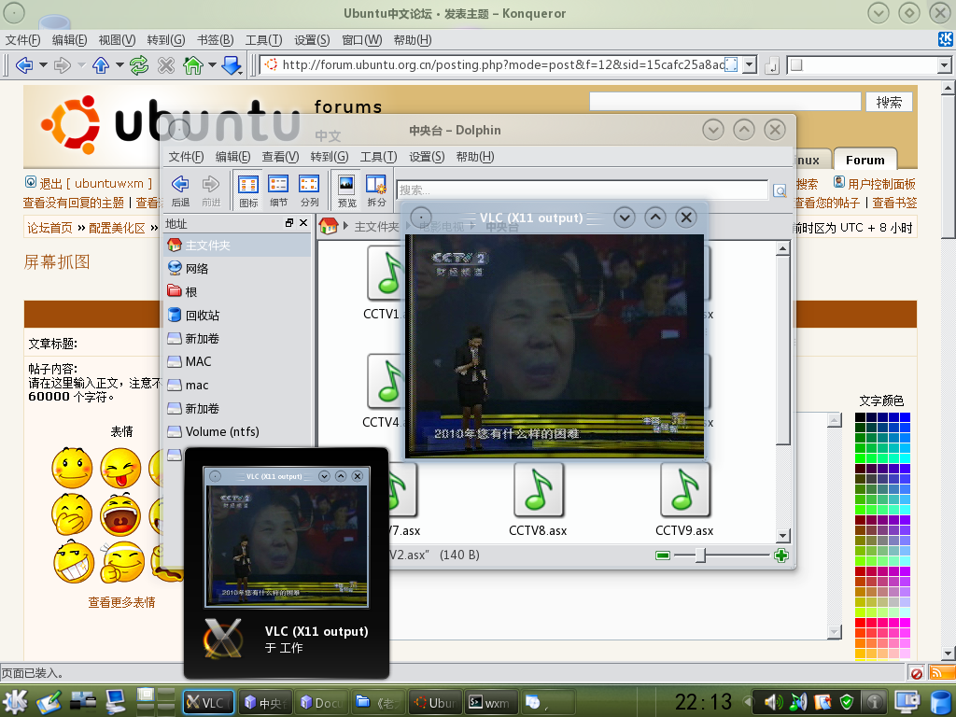Click the Konqueror URL address field
This screenshot has width=956, height=717.
(x=500, y=64)
